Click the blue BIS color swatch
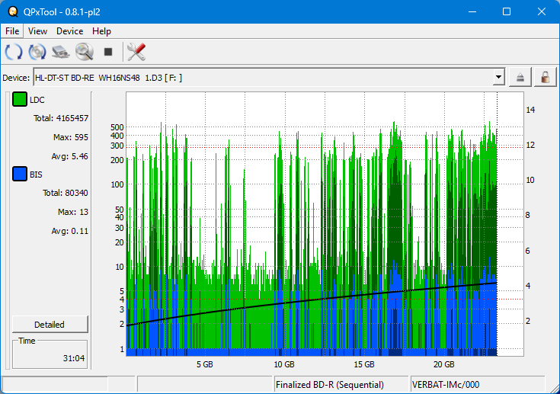560x394 pixels. tap(20, 174)
